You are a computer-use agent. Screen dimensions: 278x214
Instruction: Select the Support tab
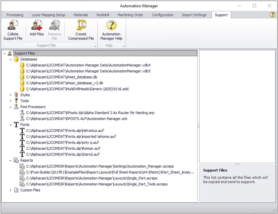coord(221,15)
